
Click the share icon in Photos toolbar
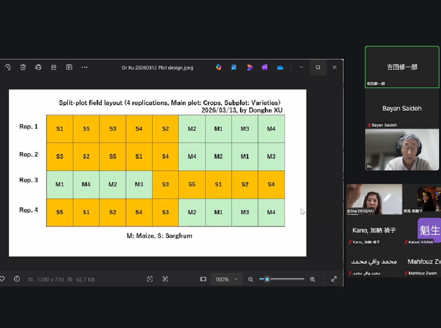click(54, 67)
